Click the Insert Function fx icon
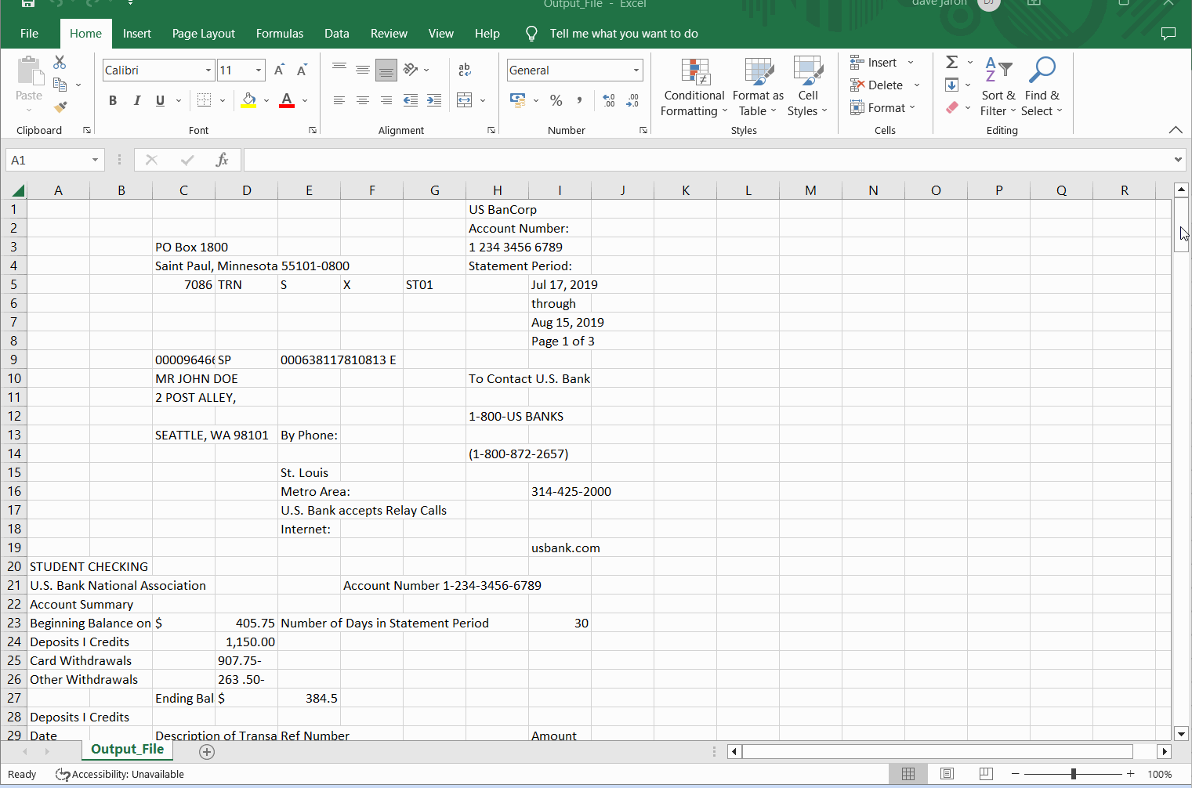The image size is (1192, 788). coord(223,160)
